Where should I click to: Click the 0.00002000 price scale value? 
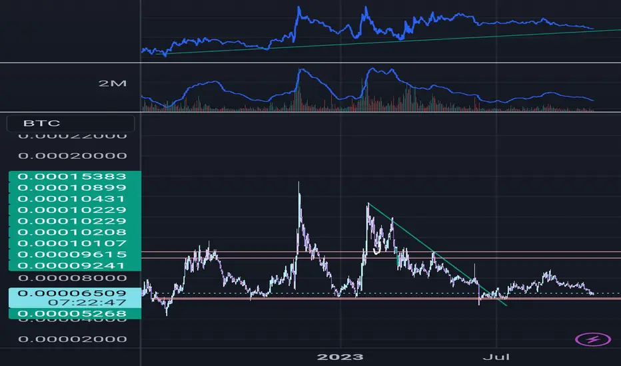pyautogui.click(x=73, y=339)
